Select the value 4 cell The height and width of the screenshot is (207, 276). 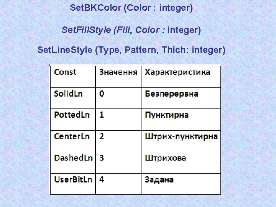click(118, 184)
